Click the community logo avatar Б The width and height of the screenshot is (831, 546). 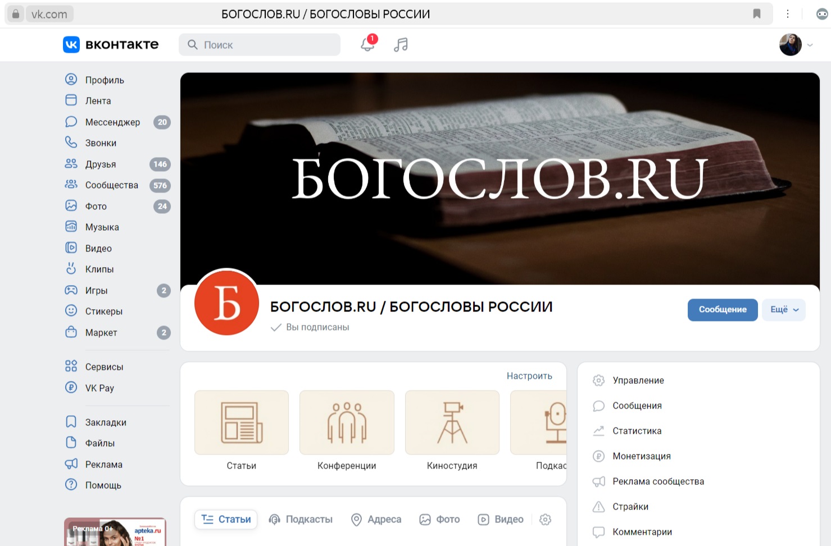tap(226, 302)
